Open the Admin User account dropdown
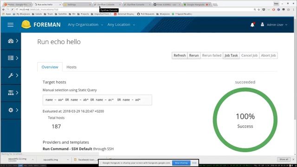Viewport: 297px width, 167px height. coord(277,25)
